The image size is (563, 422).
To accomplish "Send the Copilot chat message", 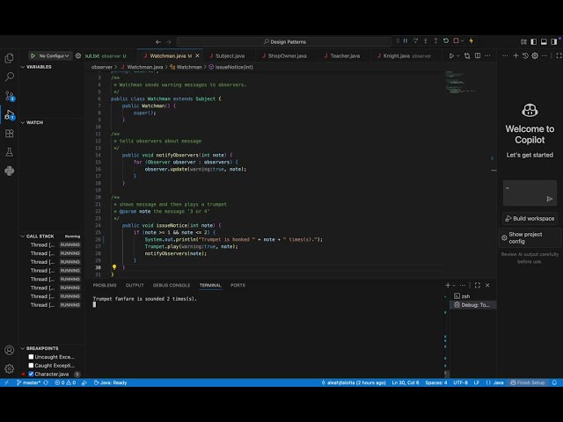I will coord(549,199).
